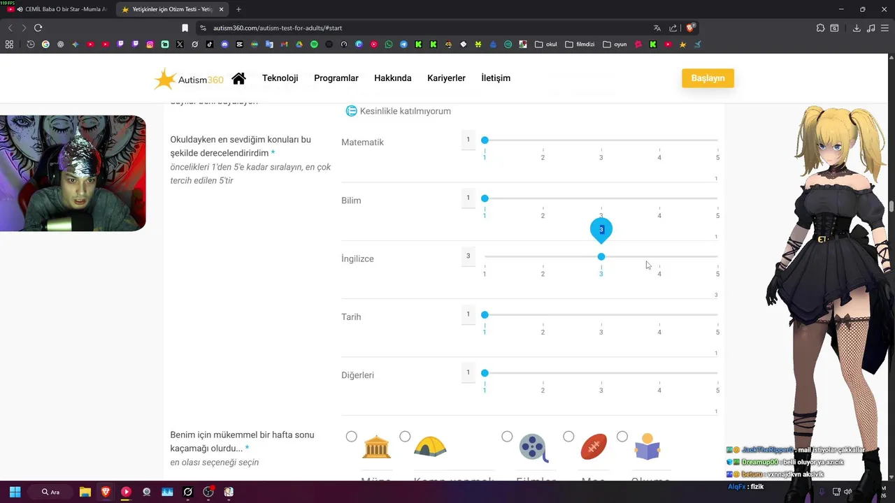Image resolution: width=895 pixels, height=503 pixels.
Task: Open the browser extensions puzzle icon
Action: point(820,28)
